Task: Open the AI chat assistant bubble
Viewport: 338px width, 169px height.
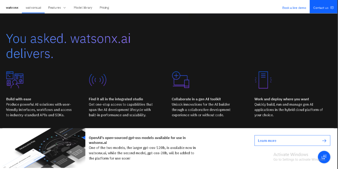Action: 324,157
